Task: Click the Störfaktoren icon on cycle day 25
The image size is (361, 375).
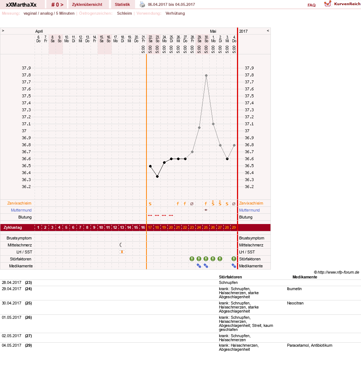Action: [206, 259]
